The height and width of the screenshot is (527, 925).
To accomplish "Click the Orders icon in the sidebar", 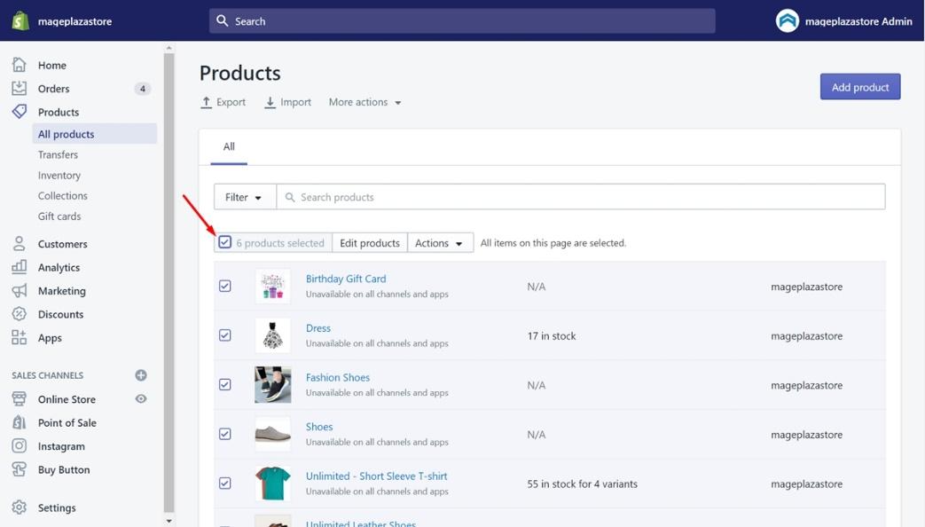I will tap(20, 88).
